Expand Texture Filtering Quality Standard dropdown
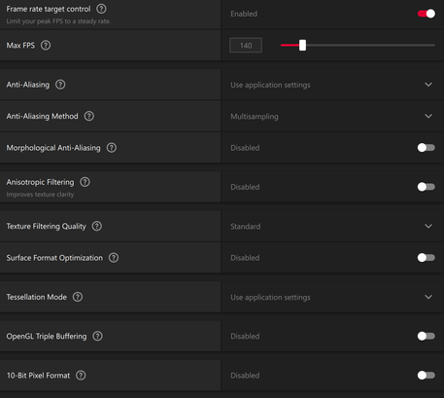Image resolution: width=444 pixels, height=398 pixels. click(x=332, y=226)
